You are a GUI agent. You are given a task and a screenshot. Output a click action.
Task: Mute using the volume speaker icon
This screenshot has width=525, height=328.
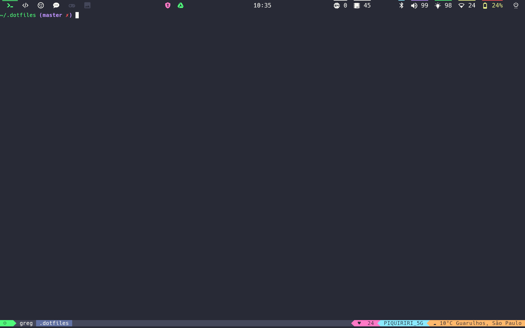(414, 5)
